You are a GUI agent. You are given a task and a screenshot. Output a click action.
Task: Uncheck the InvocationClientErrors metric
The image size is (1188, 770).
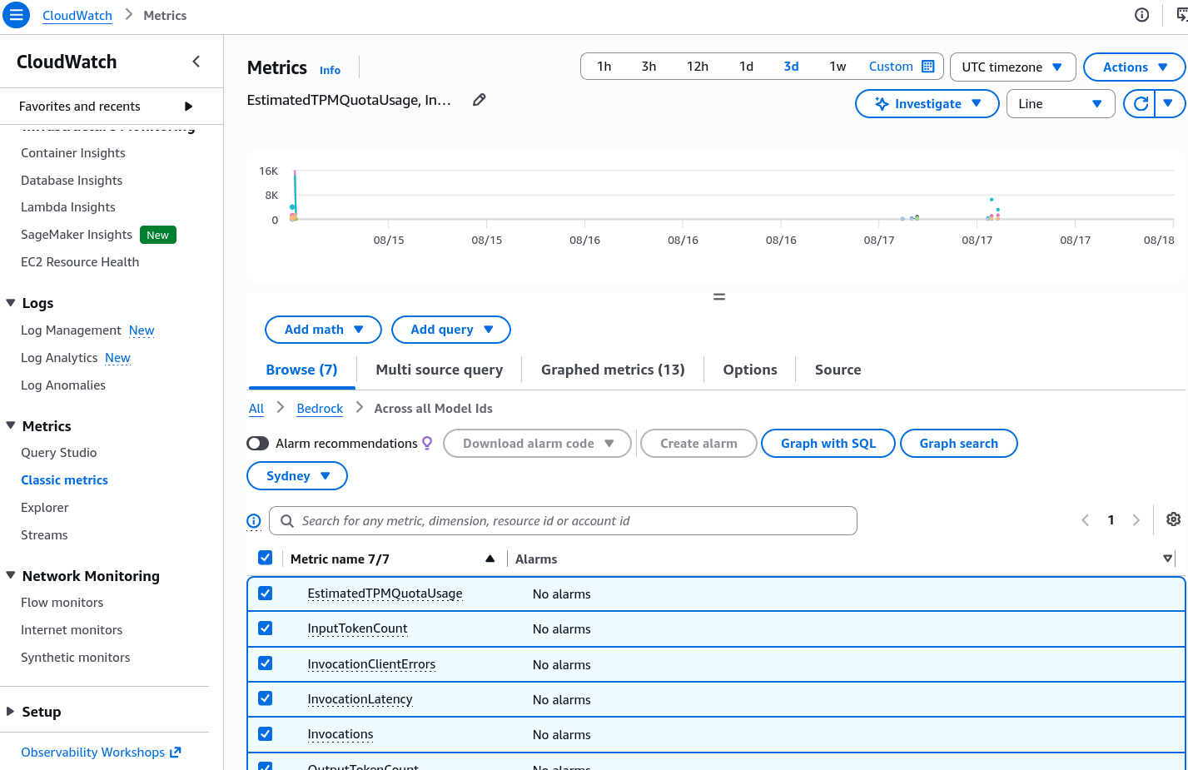click(x=266, y=663)
